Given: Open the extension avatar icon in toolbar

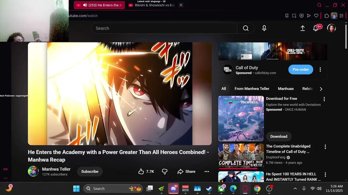Looking at the screenshot, I should [334, 16].
